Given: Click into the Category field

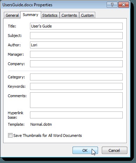Looking at the screenshot, I should coord(76,77).
